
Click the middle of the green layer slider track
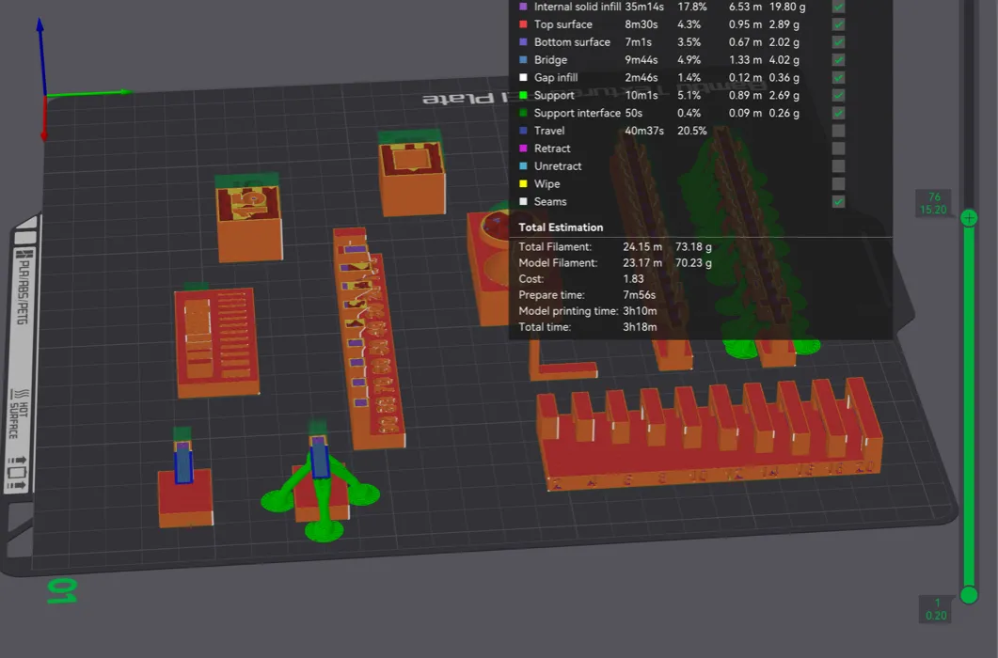[x=969, y=407]
